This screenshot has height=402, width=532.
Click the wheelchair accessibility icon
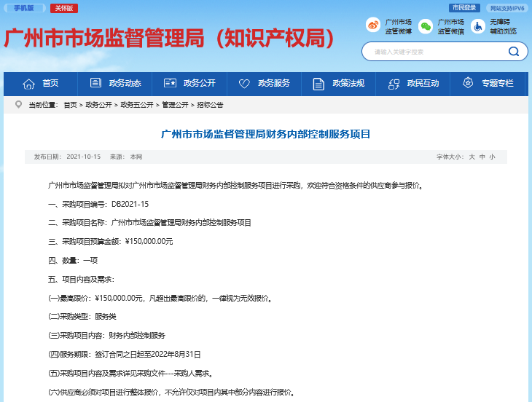click(x=478, y=25)
